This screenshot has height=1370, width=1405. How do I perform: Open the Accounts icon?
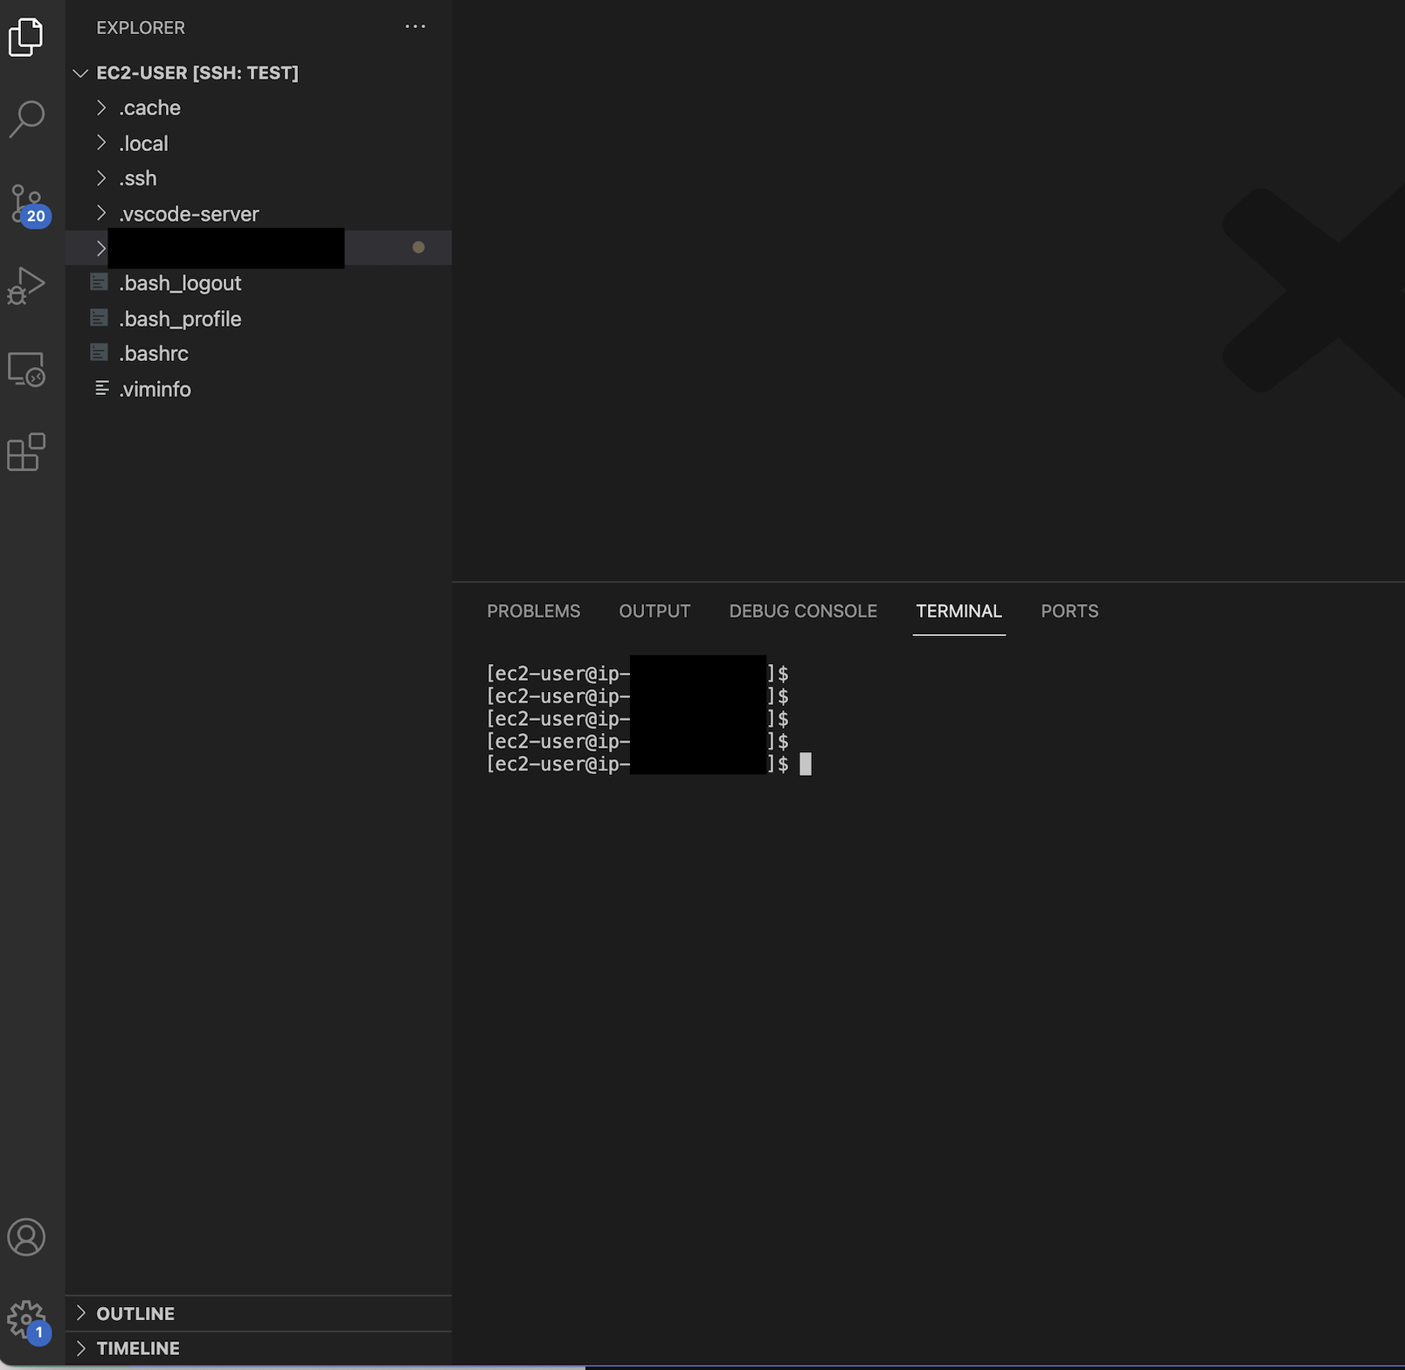pos(26,1237)
